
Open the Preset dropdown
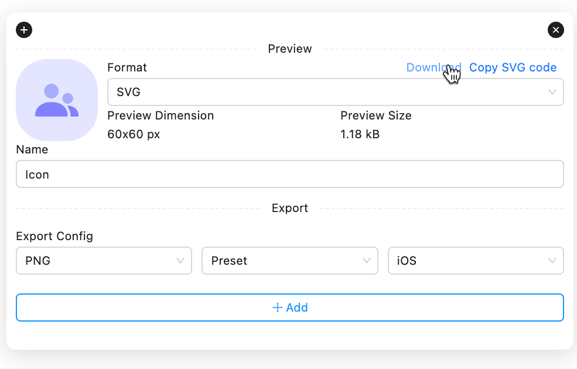289,261
